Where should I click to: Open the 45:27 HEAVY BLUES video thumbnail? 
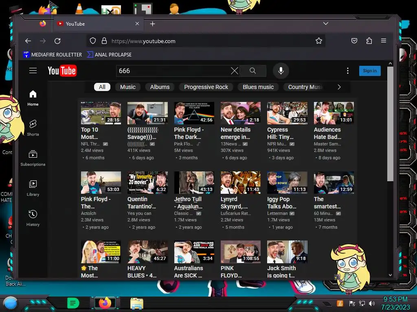(147, 252)
